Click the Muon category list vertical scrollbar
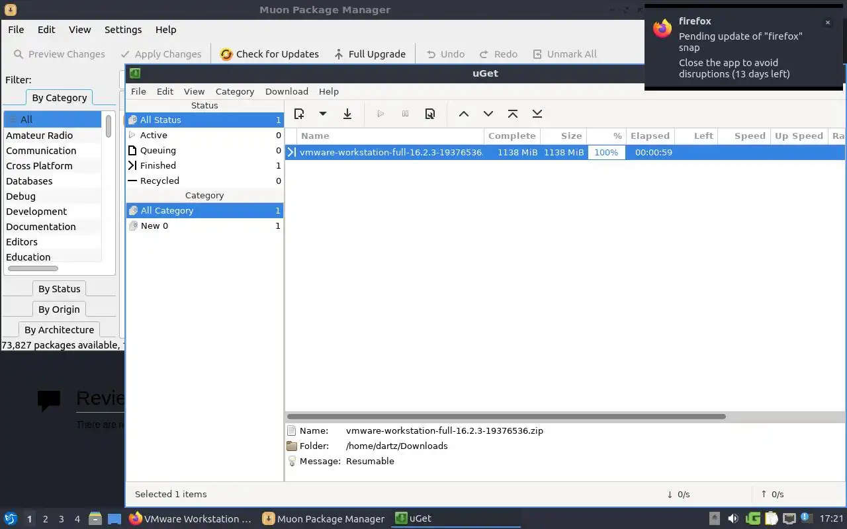Screen dimensions: 847x529 pyautogui.click(x=109, y=126)
